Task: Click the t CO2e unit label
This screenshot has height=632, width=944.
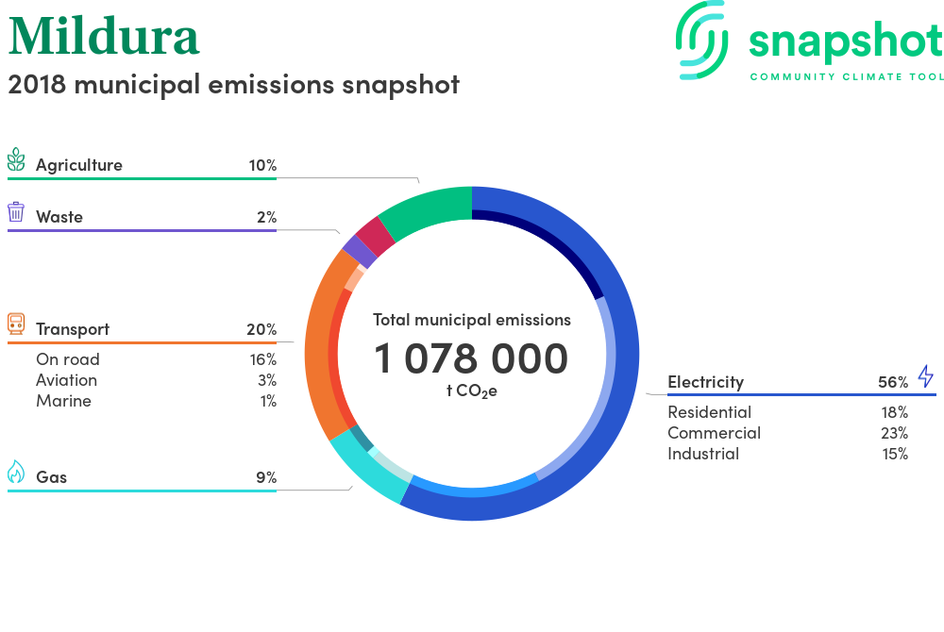Action: 471,391
